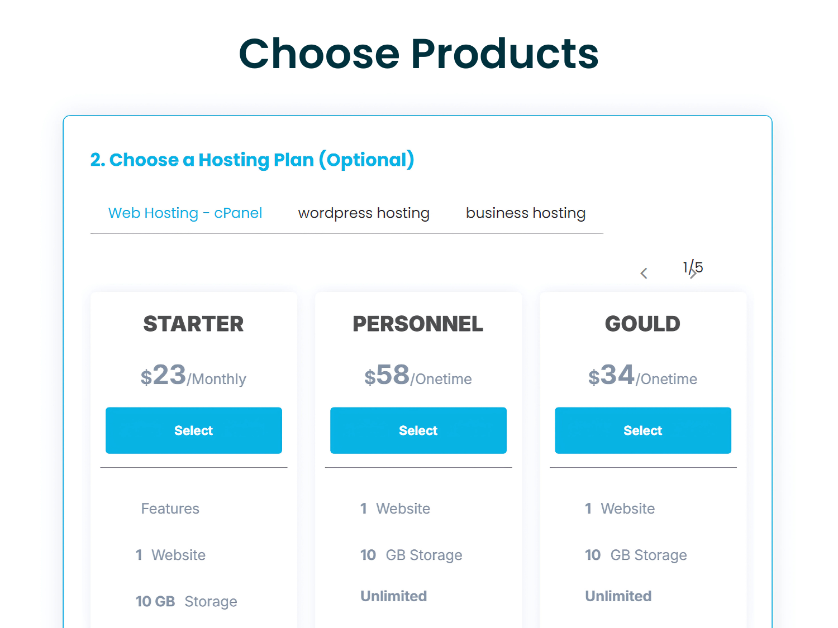This screenshot has width=838, height=628.
Task: Click 10 GB Storage in PERSONNEL card
Action: [x=411, y=555]
